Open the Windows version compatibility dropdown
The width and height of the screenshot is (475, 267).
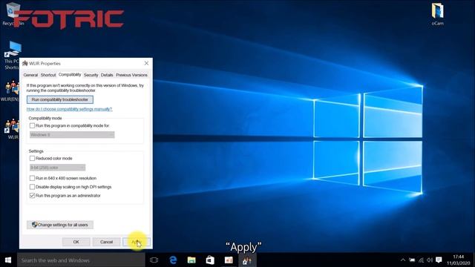click(x=72, y=135)
